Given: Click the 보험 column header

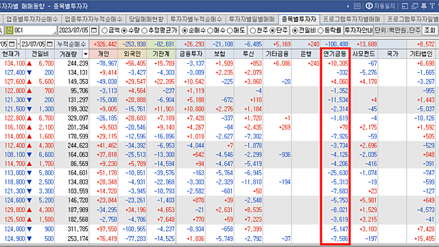Looking at the screenshot, I should (219, 54).
